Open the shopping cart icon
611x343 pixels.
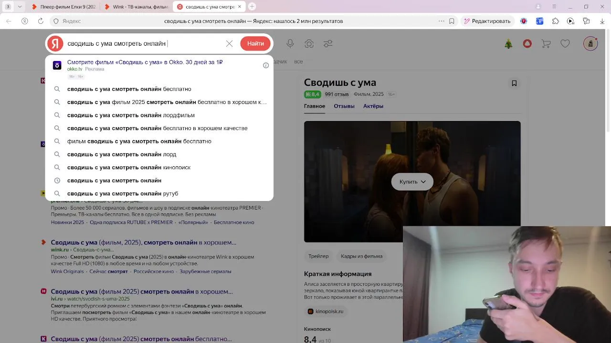pos(546,43)
